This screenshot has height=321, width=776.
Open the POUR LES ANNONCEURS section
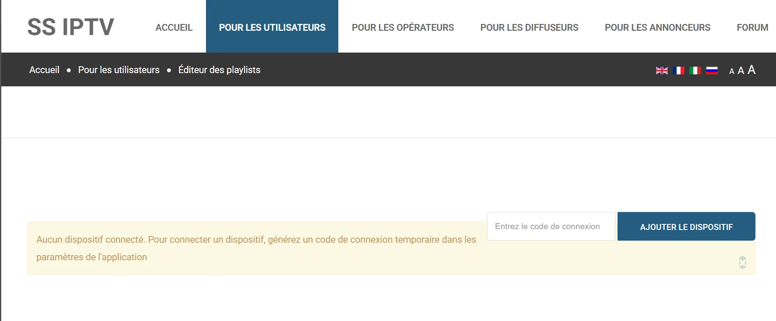pos(657,27)
